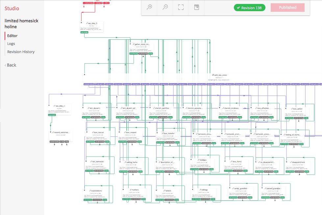Select the split_key_press widget

220,75
